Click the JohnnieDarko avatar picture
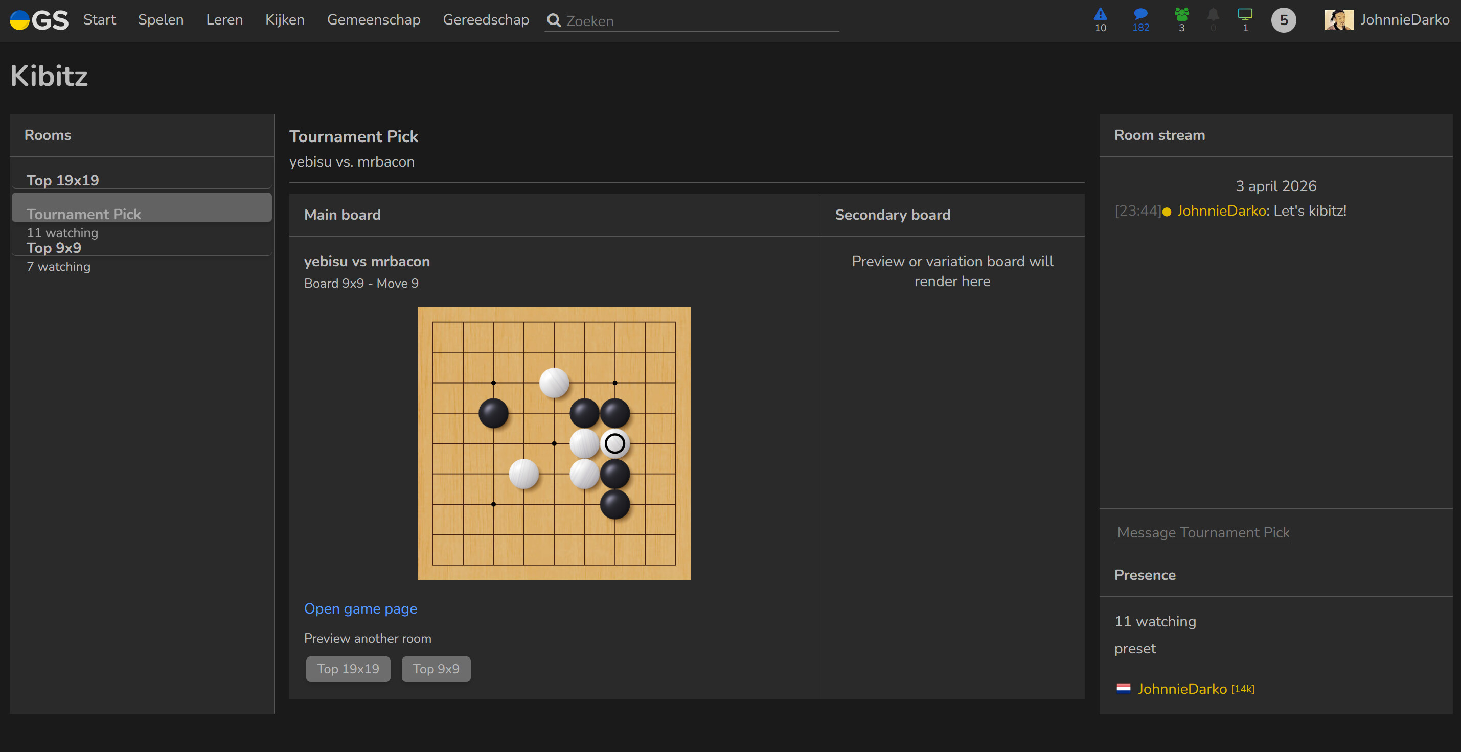 (1338, 20)
